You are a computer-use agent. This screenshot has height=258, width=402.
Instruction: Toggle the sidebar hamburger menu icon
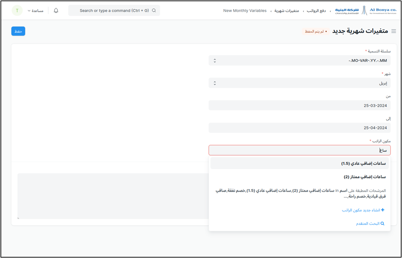tap(394, 31)
